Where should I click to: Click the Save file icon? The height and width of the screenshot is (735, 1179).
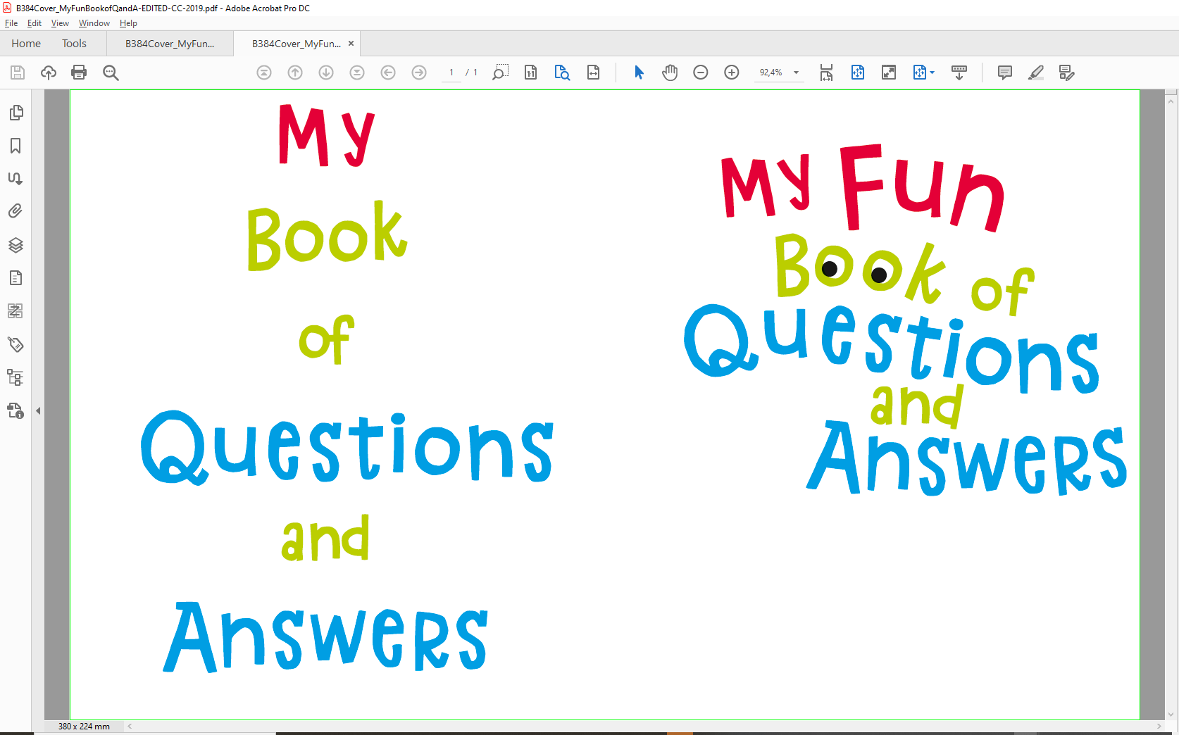point(18,73)
